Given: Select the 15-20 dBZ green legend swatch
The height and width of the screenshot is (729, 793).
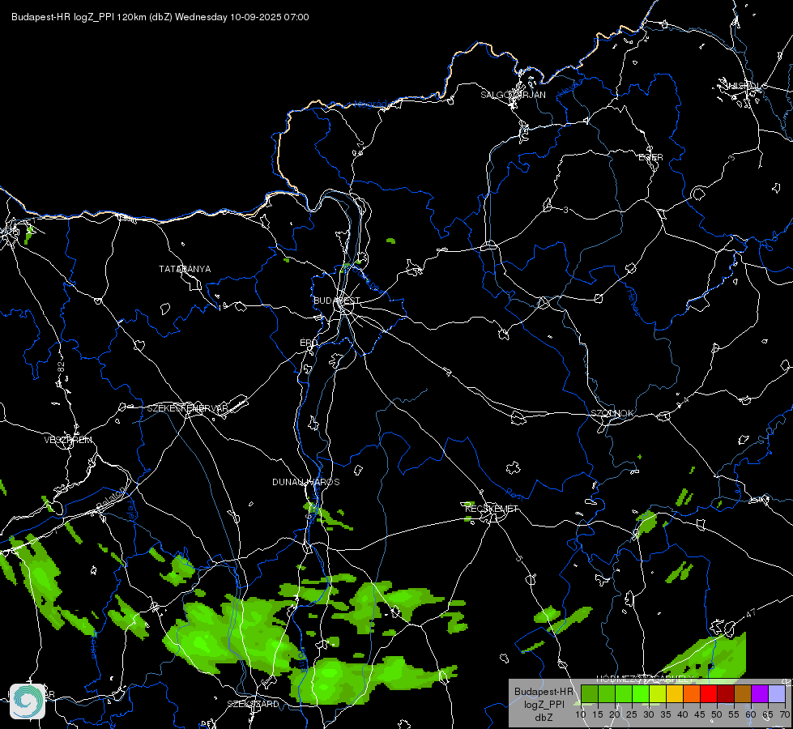Looking at the screenshot, I should pyautogui.click(x=607, y=694).
